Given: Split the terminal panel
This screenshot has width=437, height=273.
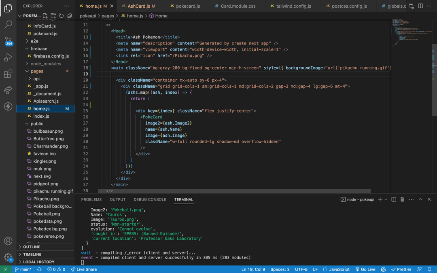Looking at the screenshot, I should point(394,199).
